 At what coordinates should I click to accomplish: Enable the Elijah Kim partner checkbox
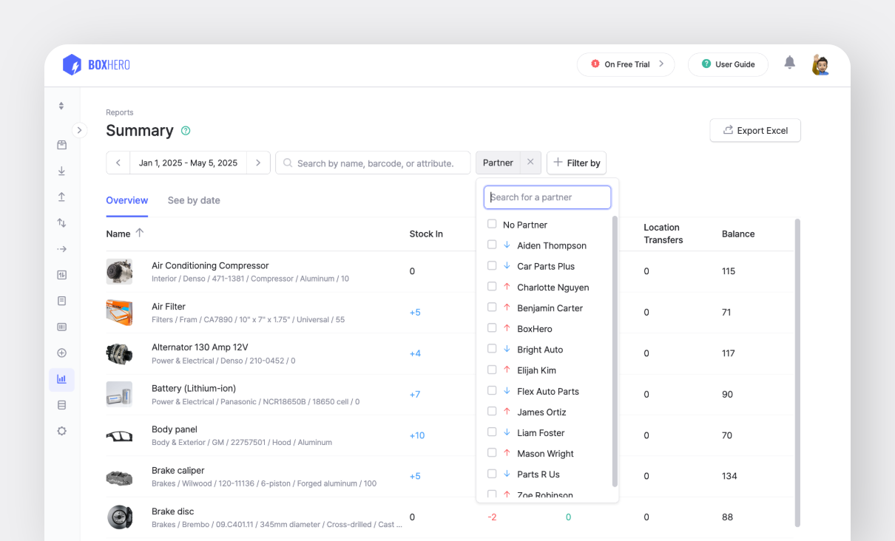click(492, 370)
